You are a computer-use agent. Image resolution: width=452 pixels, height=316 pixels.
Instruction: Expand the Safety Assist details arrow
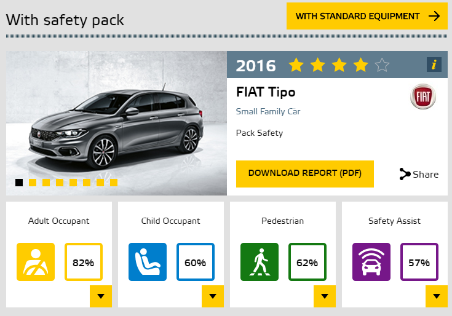click(x=437, y=296)
